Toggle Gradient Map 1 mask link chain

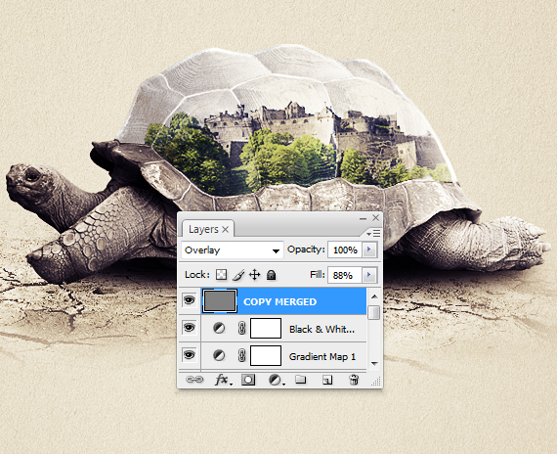pyautogui.click(x=241, y=355)
